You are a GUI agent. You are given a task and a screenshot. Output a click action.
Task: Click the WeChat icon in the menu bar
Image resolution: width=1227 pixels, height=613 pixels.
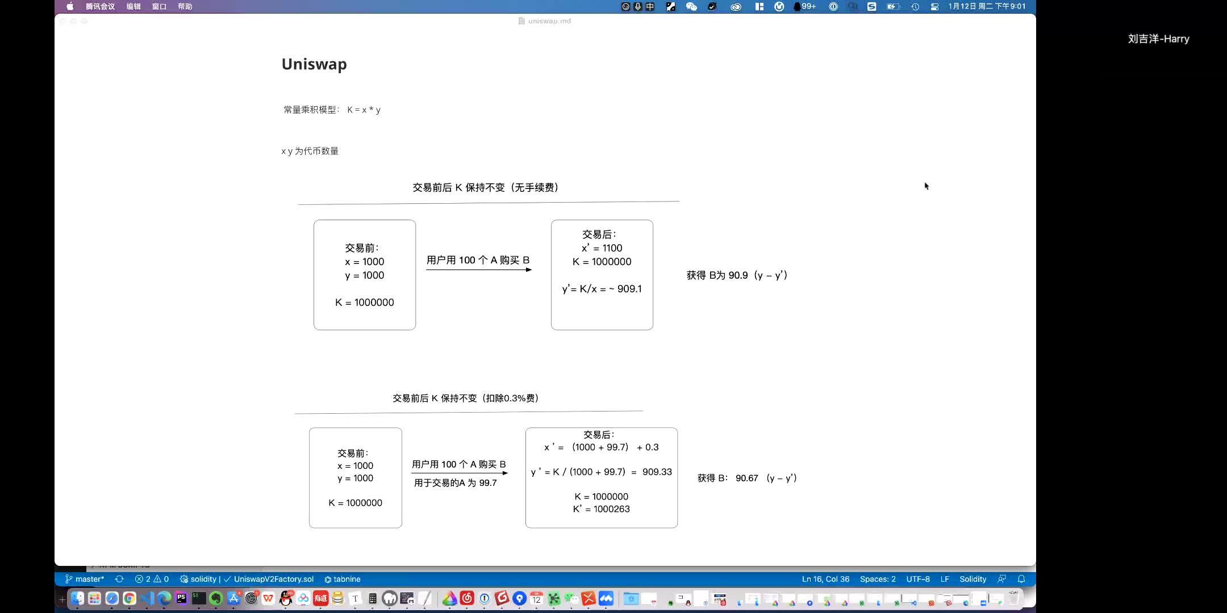coord(691,7)
